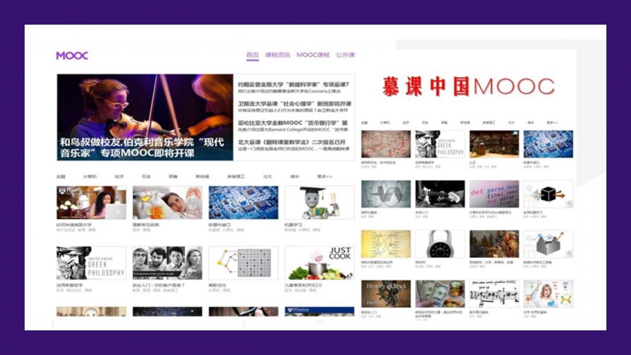The height and width of the screenshot is (355, 631).
Task: Open the 约翰霍普金斯大学 数据科学家 news headline
Action: (293, 85)
